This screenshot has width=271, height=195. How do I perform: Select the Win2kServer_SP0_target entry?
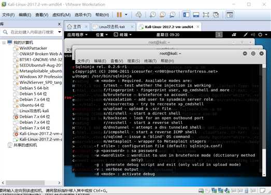point(40,82)
